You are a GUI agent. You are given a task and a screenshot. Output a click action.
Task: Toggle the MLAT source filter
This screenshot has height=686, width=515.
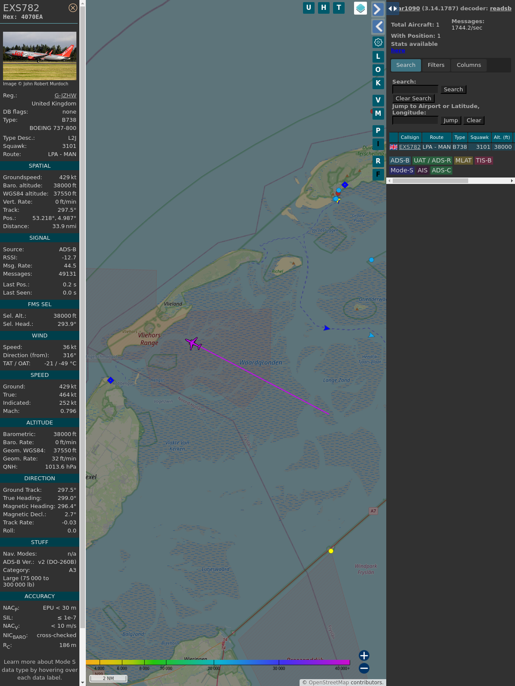click(x=463, y=160)
